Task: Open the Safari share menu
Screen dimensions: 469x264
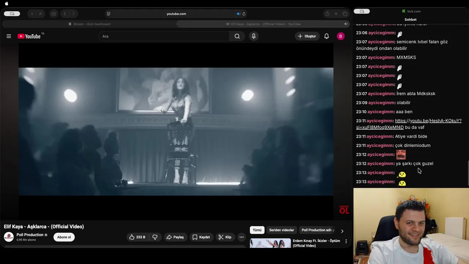Action: [x=327, y=14]
